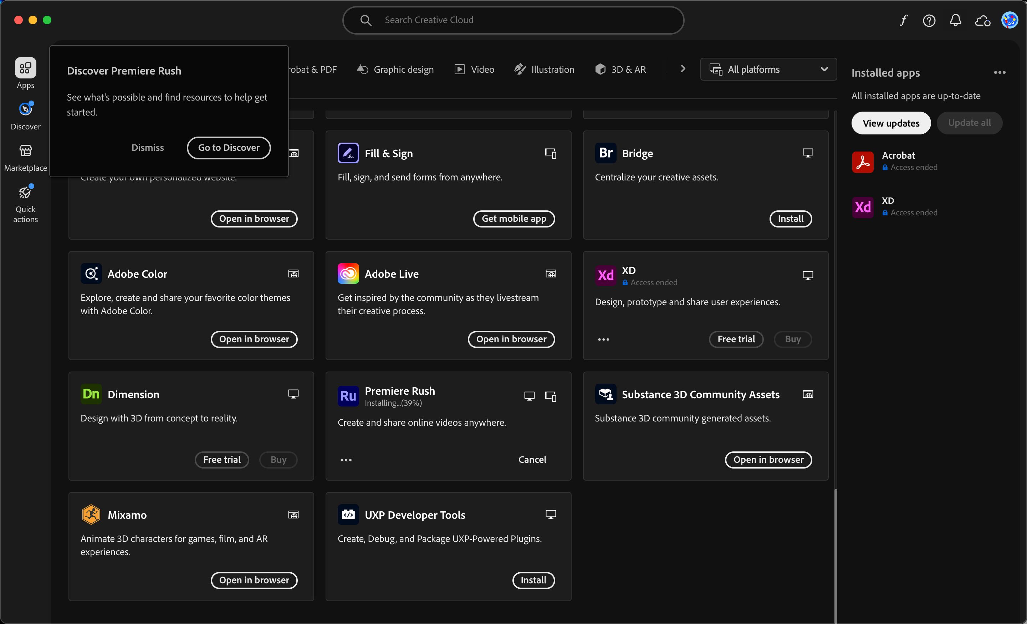
Task: Click the desktop platform icon on Premiere Rush card
Action: coord(529,396)
